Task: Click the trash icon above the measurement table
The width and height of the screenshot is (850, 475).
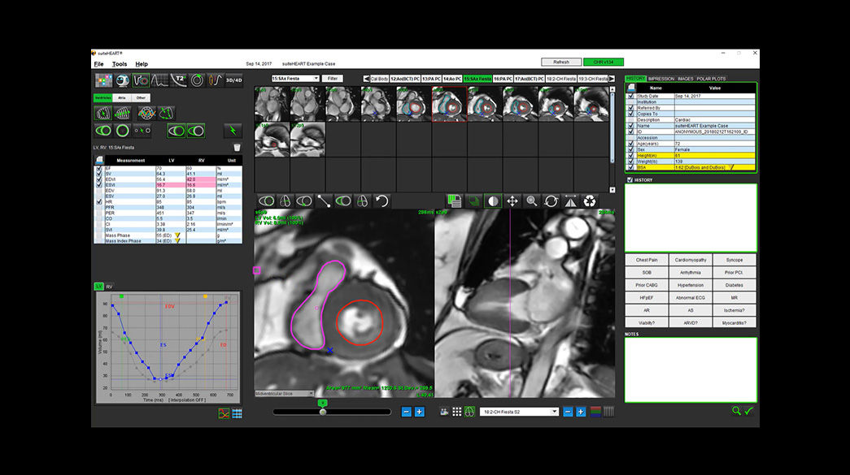Action: pyautogui.click(x=236, y=147)
